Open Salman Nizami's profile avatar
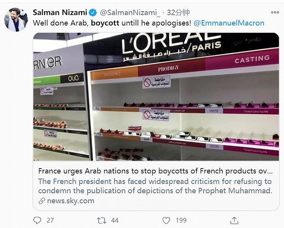The height and width of the screenshot is (228, 284). tap(15, 19)
